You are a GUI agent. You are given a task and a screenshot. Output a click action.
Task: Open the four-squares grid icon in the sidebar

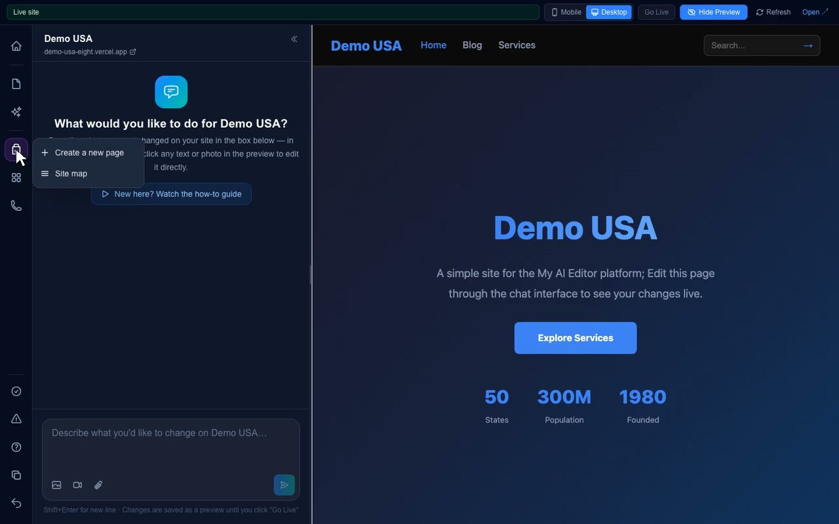[x=16, y=178]
